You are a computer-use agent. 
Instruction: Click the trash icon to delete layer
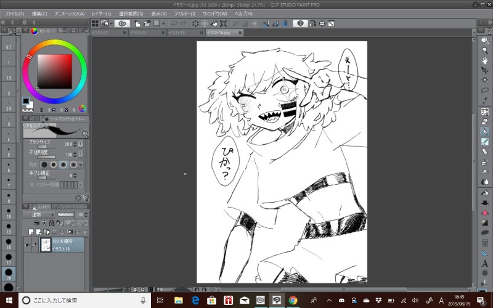[85, 232]
